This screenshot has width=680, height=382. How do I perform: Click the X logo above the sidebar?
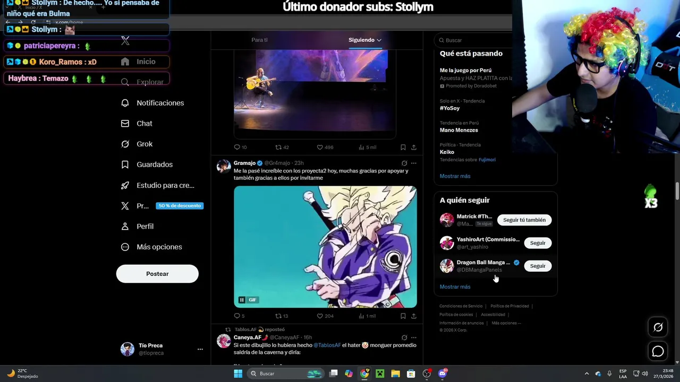pyautogui.click(x=125, y=40)
